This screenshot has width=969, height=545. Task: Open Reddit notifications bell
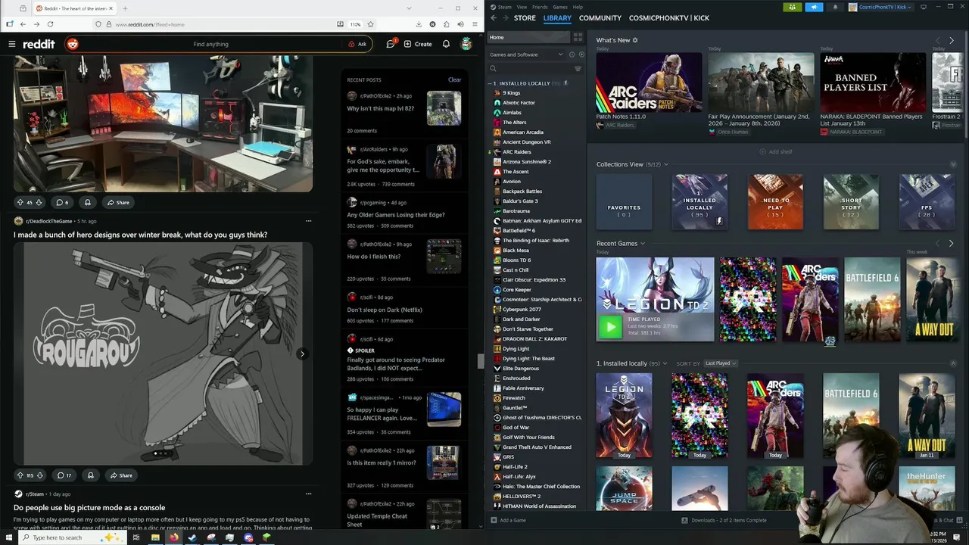[446, 44]
